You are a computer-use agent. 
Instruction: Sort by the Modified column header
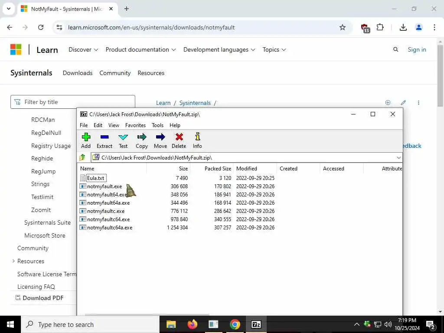(255, 169)
